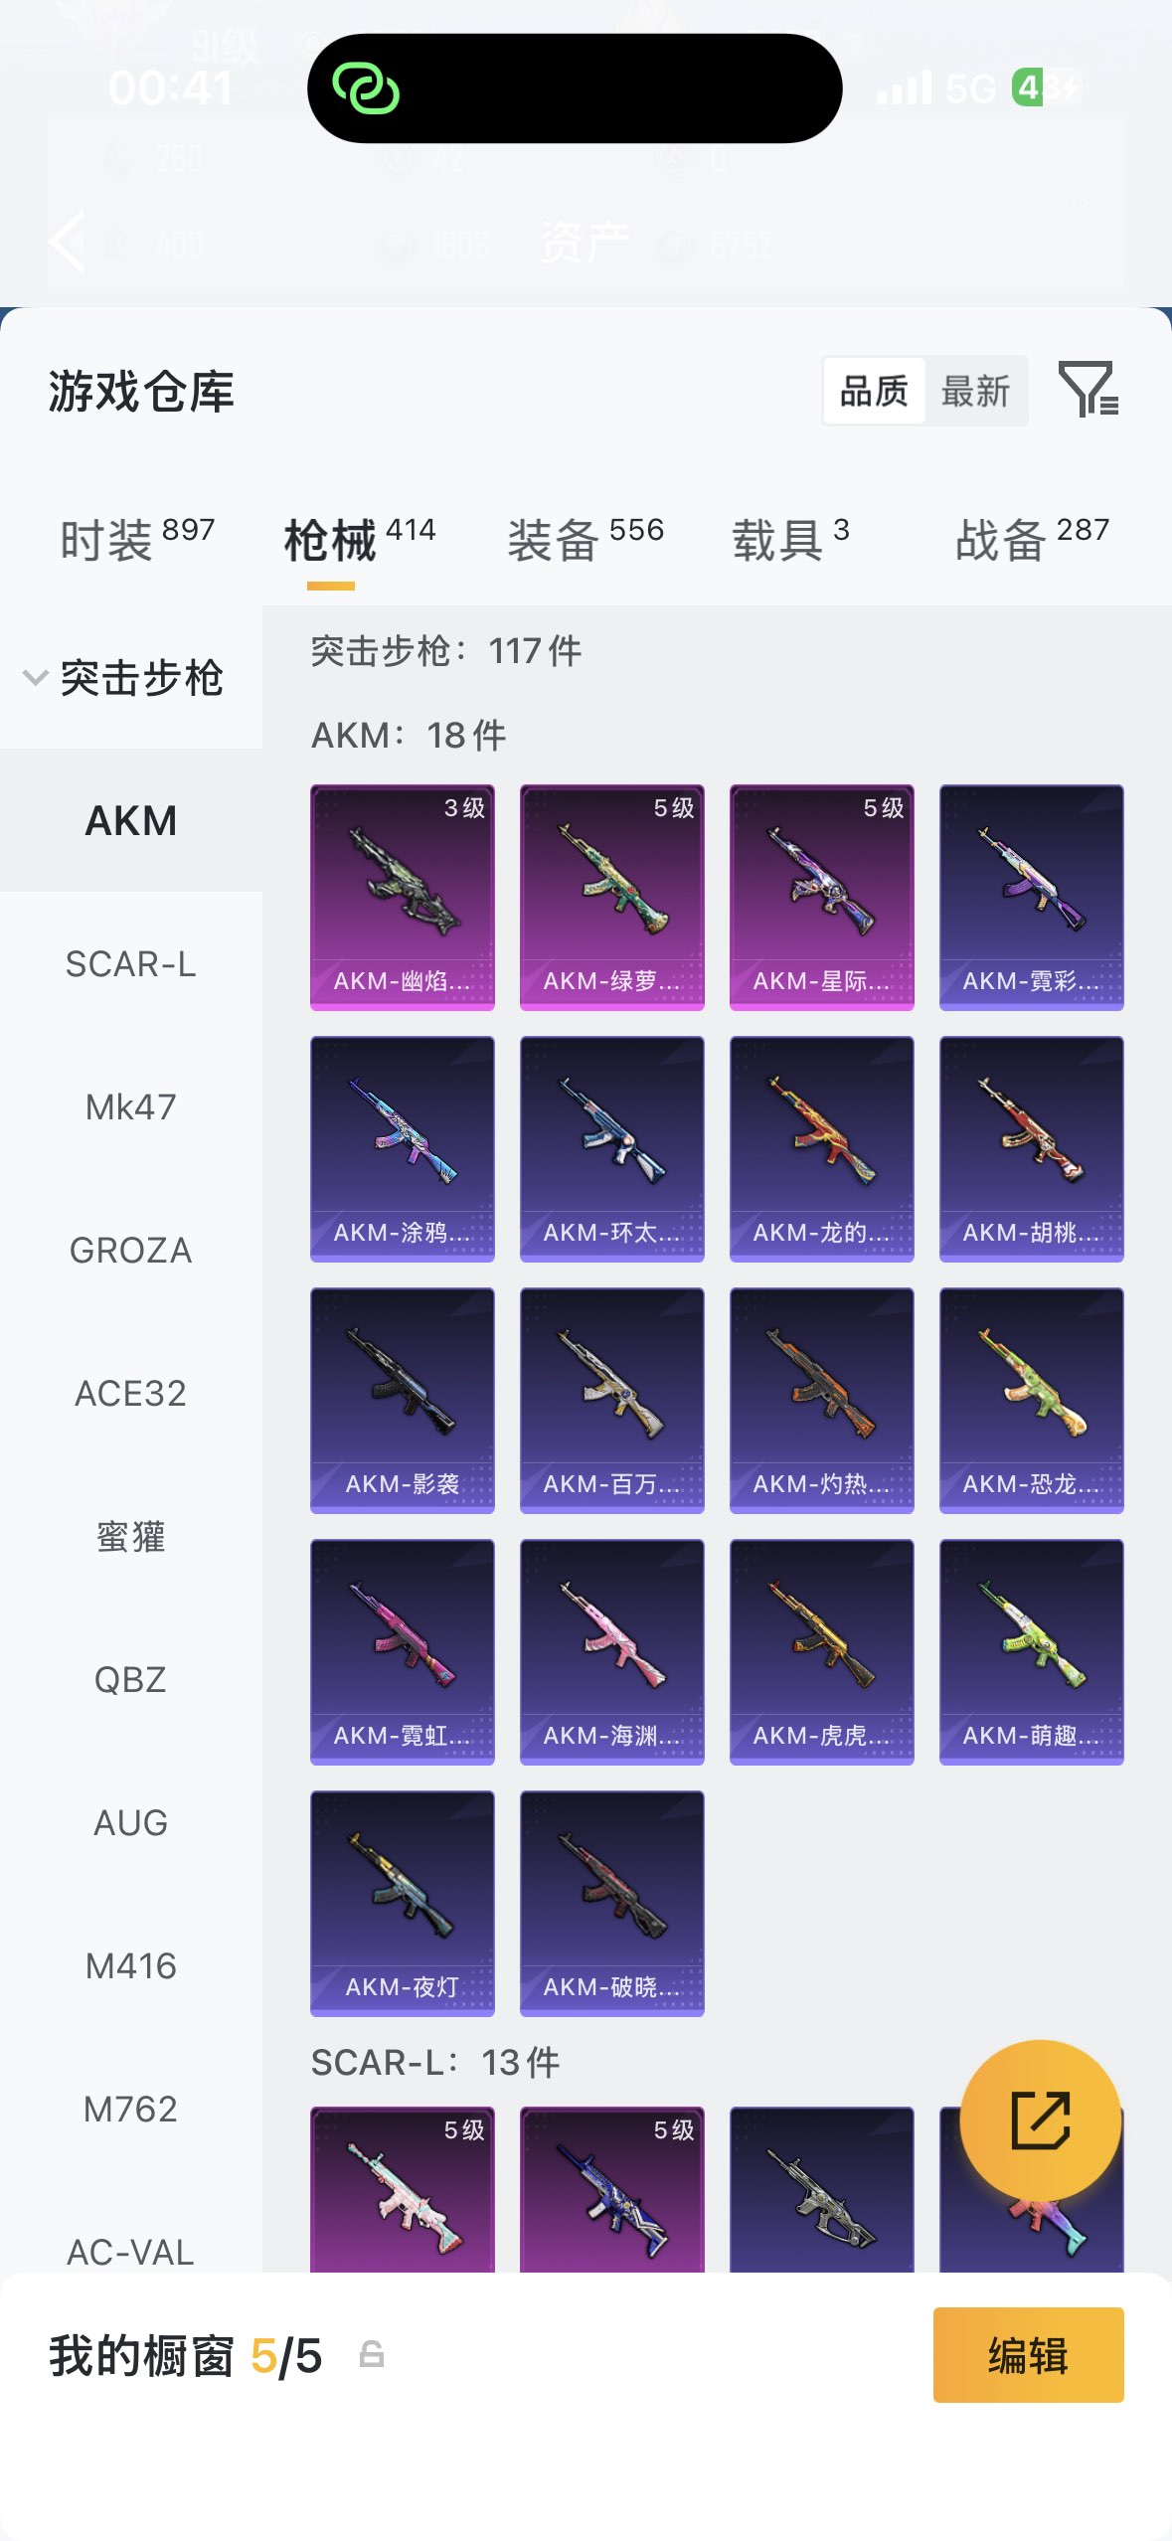Select M416 in the sidebar list
The height and width of the screenshot is (2541, 1172).
tap(131, 1966)
